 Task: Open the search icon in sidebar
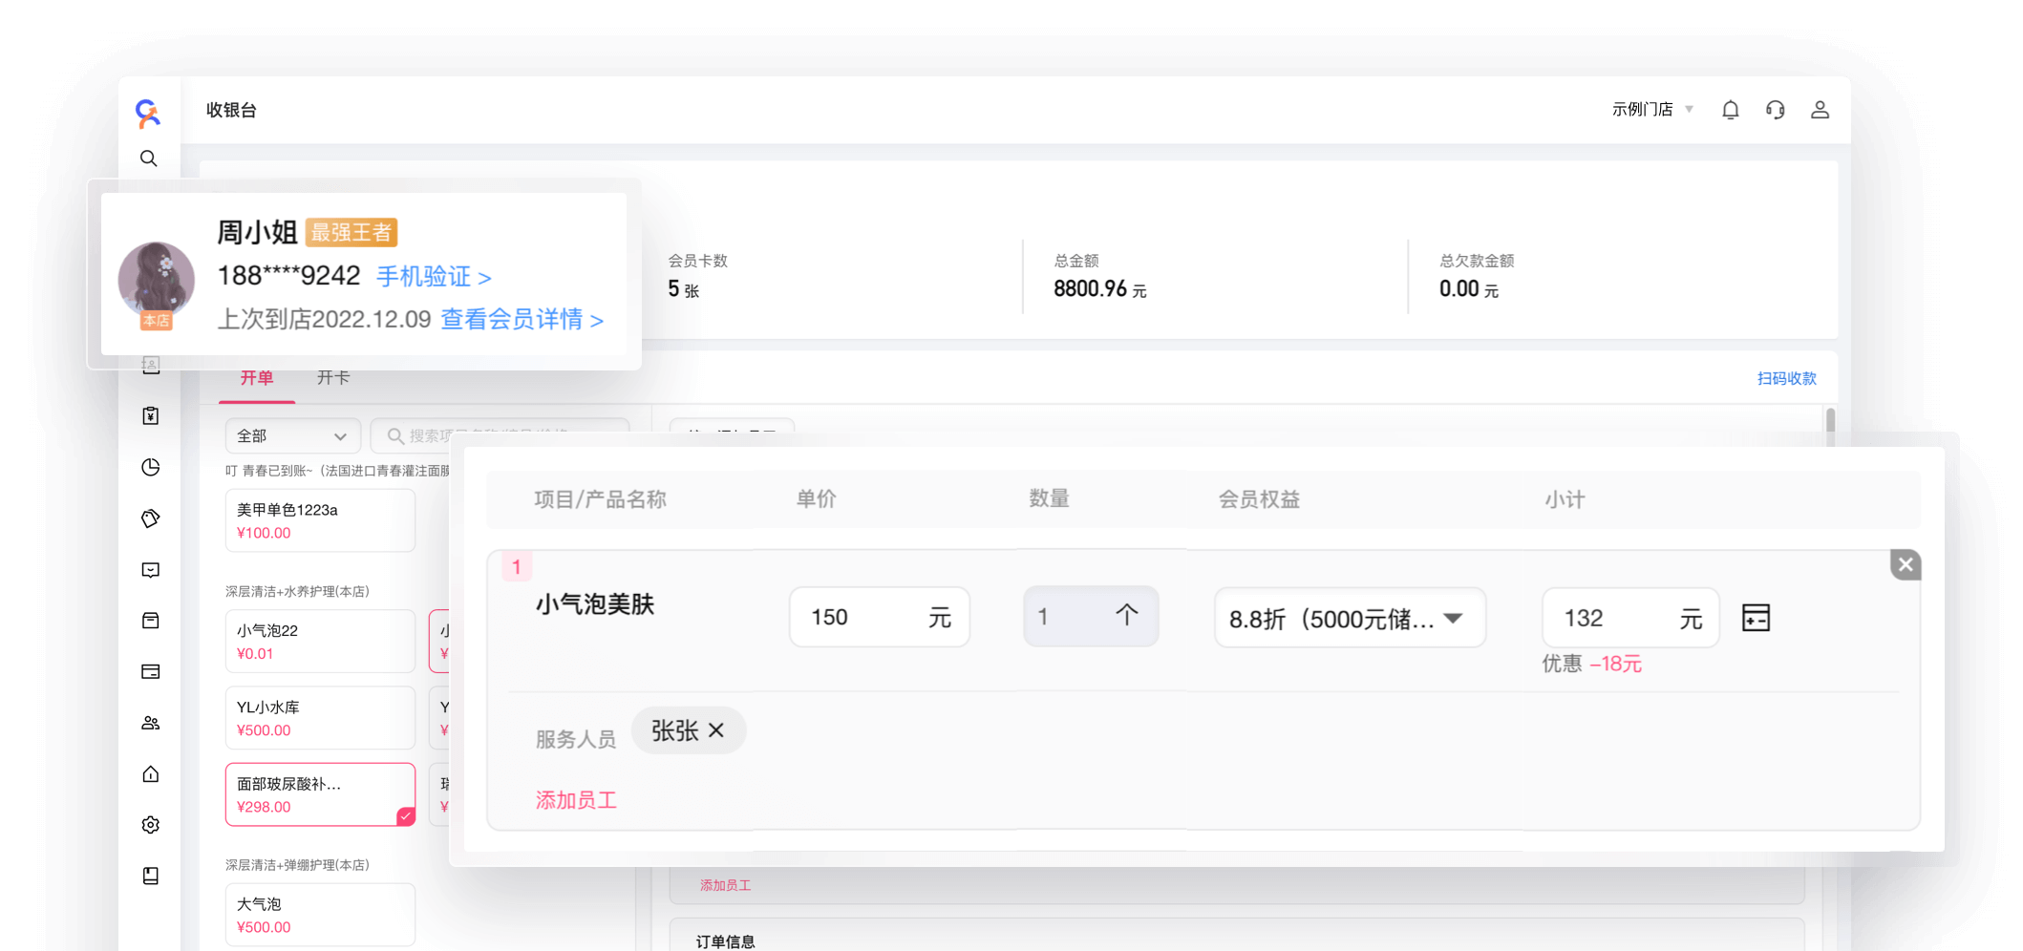click(x=149, y=158)
